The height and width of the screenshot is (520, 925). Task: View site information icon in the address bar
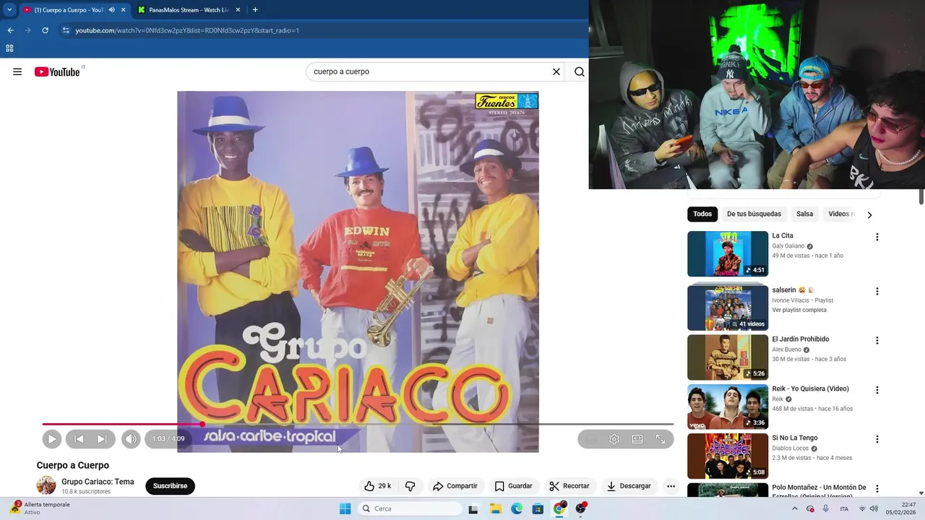point(66,30)
